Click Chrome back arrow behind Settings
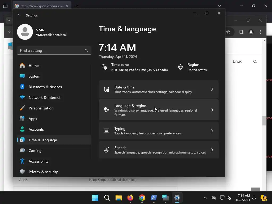This screenshot has height=204, width=272. coord(10,32)
